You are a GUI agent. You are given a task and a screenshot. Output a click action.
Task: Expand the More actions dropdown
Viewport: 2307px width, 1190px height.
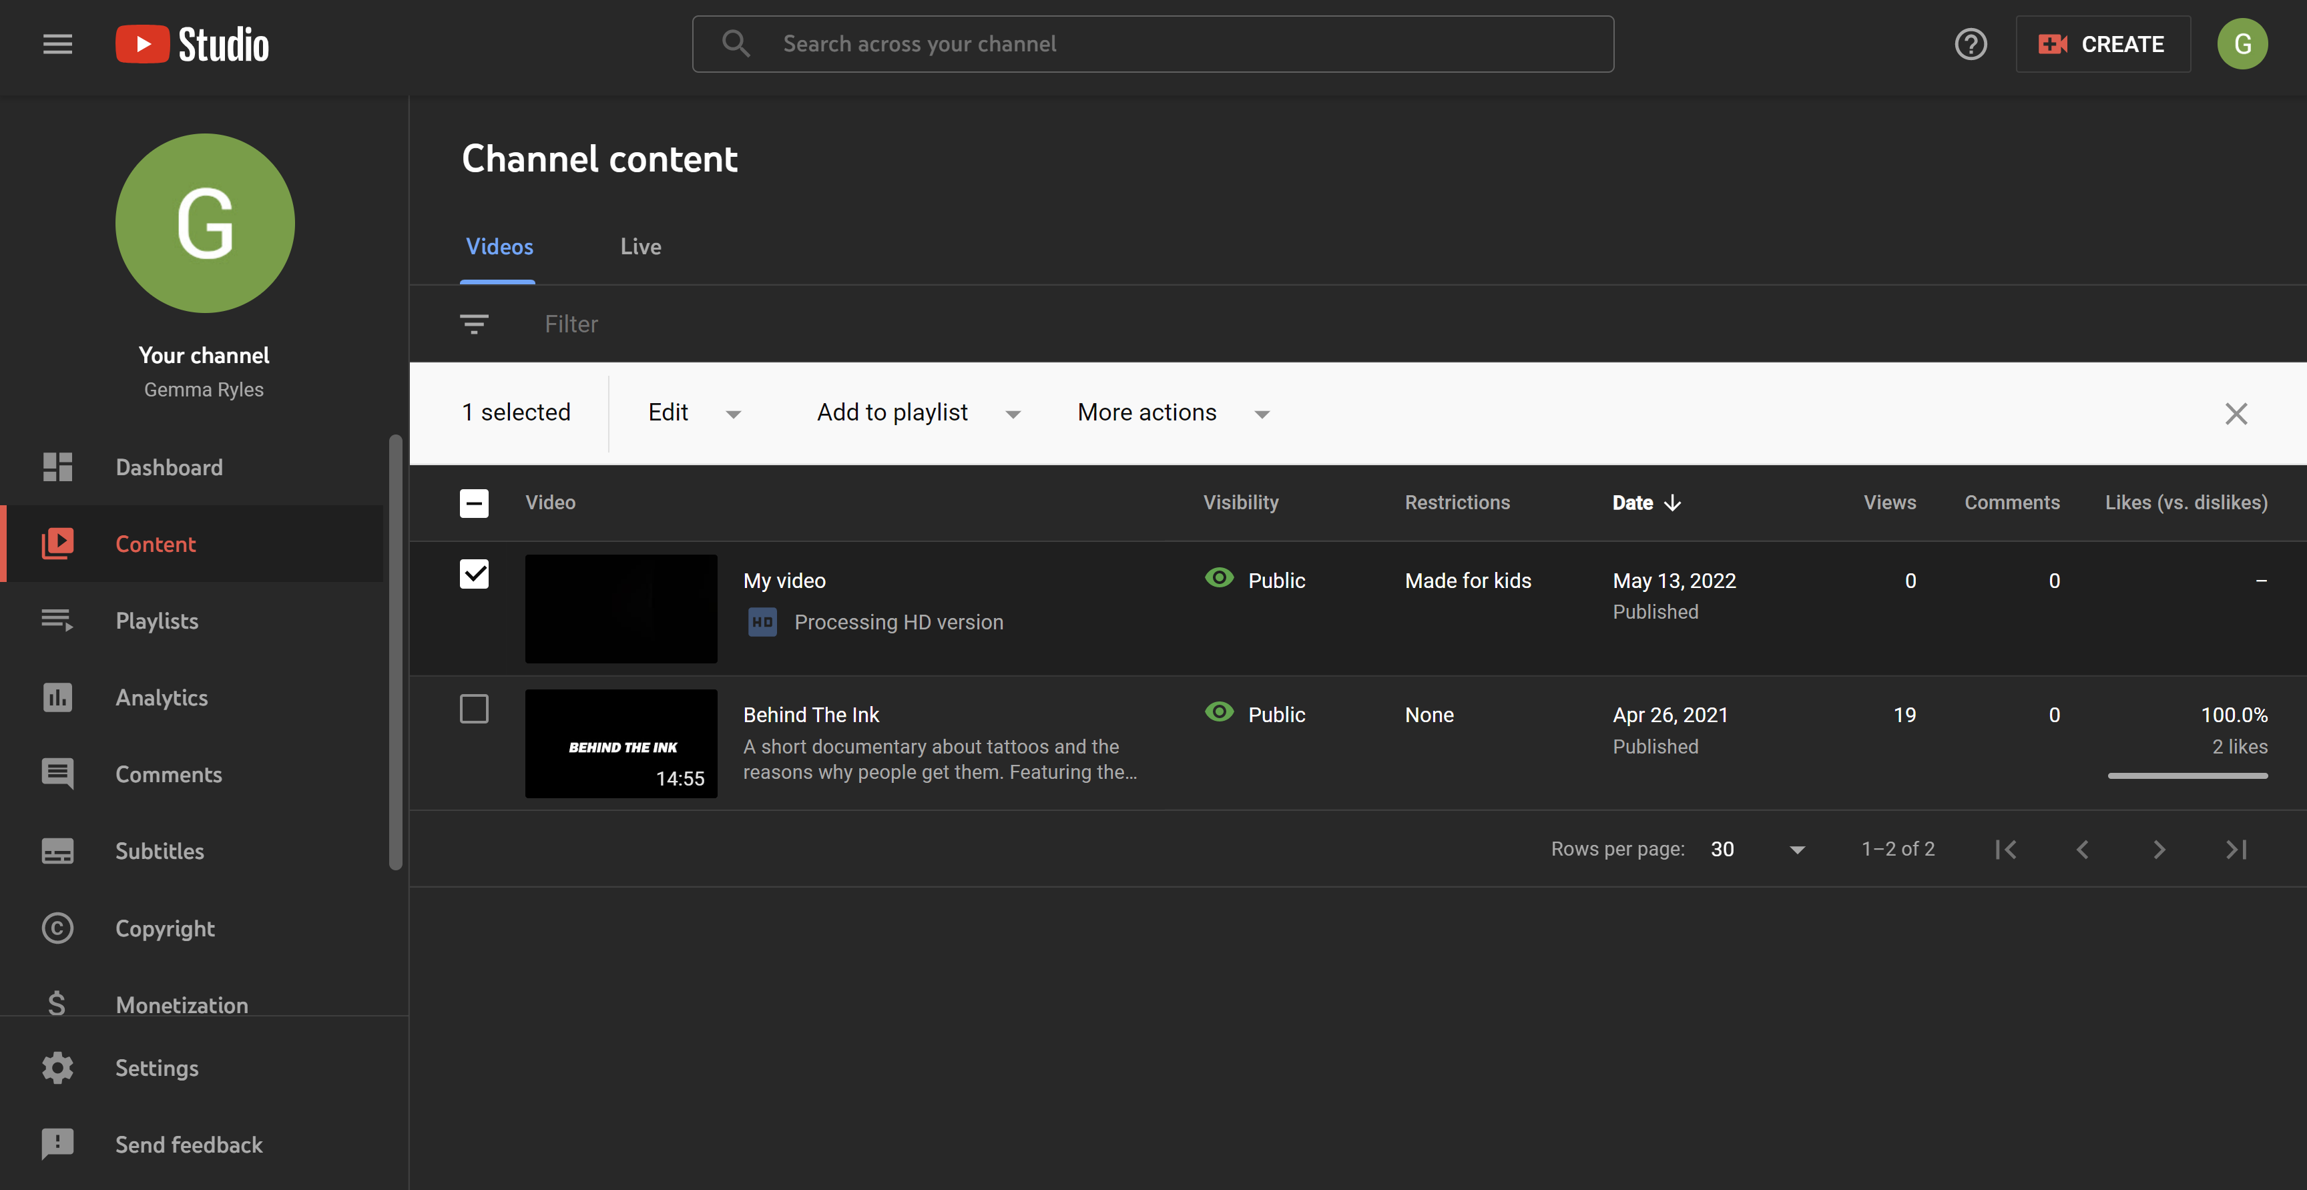coord(1174,412)
